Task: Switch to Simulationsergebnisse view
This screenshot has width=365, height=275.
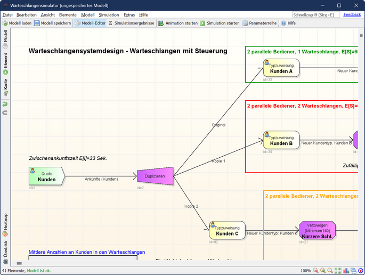Action: pyautogui.click(x=131, y=23)
